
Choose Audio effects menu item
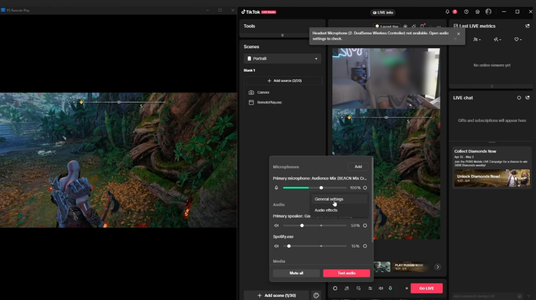click(326, 211)
